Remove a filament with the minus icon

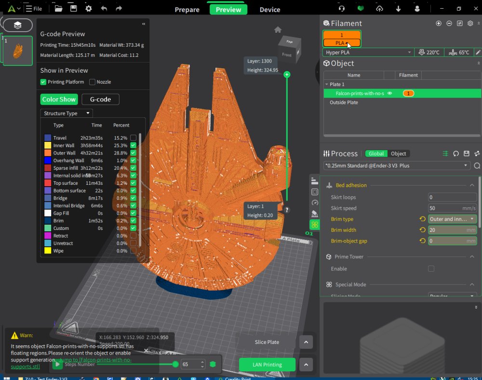[449, 23]
